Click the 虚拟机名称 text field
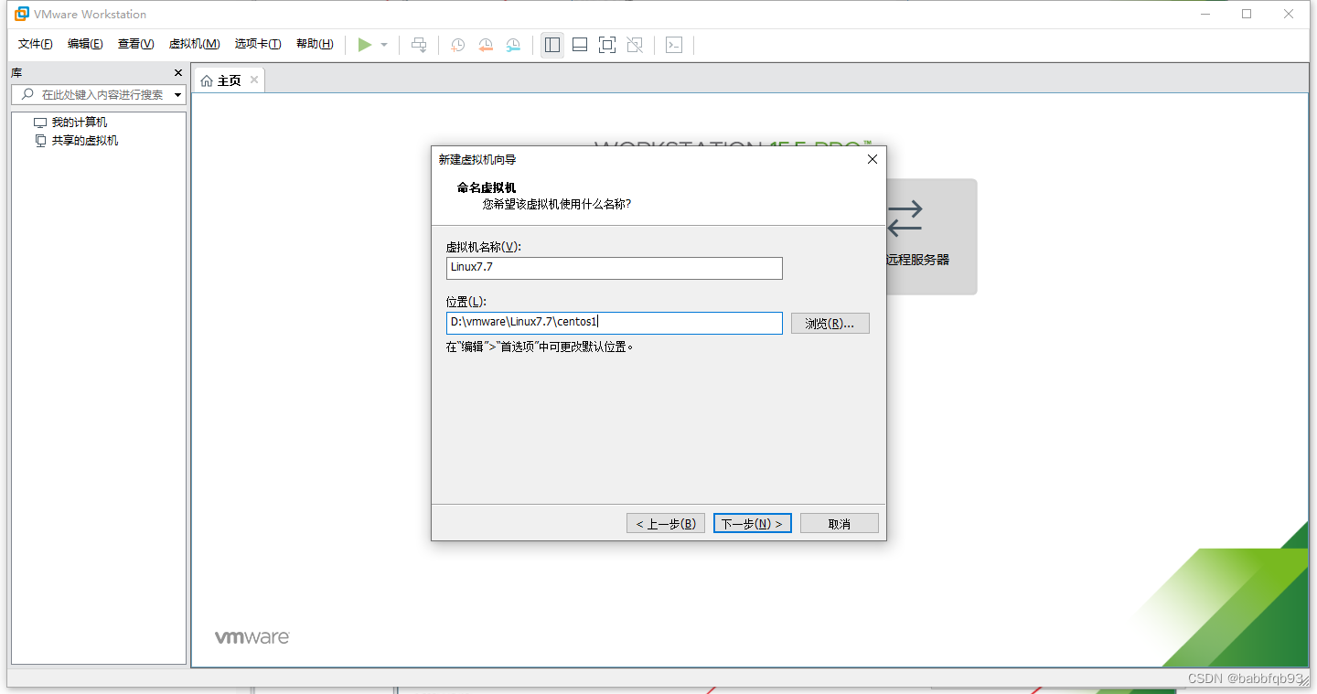 click(615, 268)
